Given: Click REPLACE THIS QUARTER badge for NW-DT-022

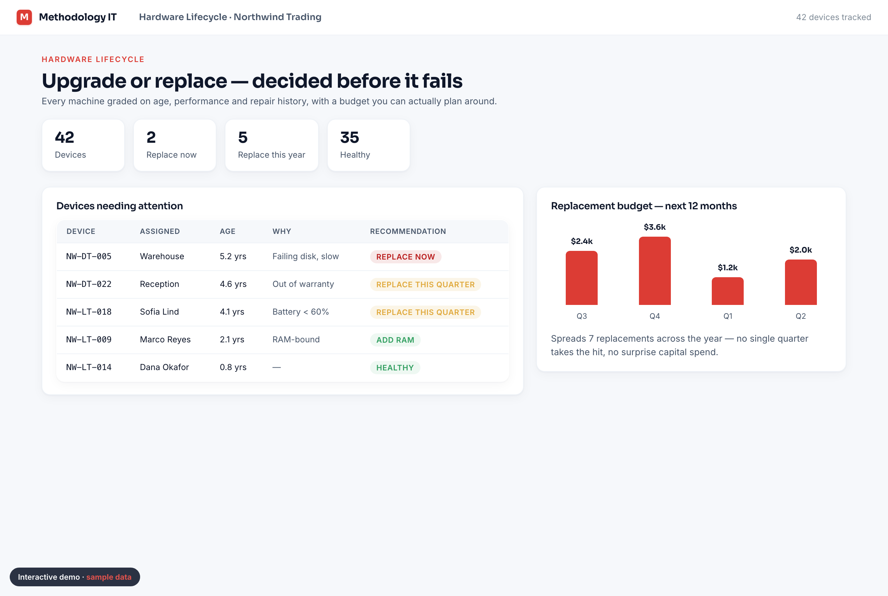Looking at the screenshot, I should [x=425, y=285].
